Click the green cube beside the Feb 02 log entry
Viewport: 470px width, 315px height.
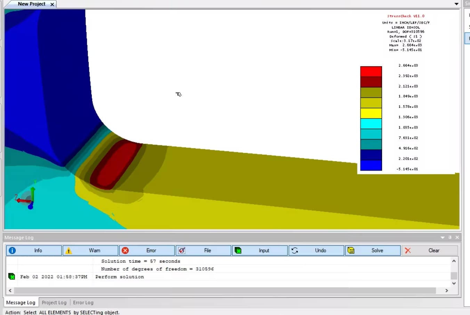(x=12, y=276)
